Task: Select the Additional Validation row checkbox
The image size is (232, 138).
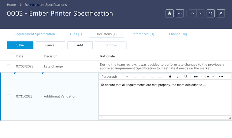Action: click(9, 96)
